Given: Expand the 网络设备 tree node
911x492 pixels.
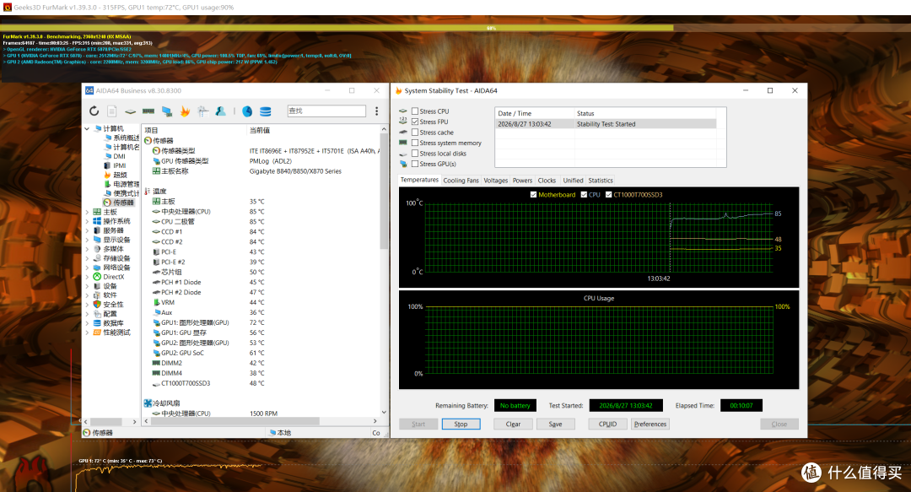Looking at the screenshot, I should [x=87, y=268].
